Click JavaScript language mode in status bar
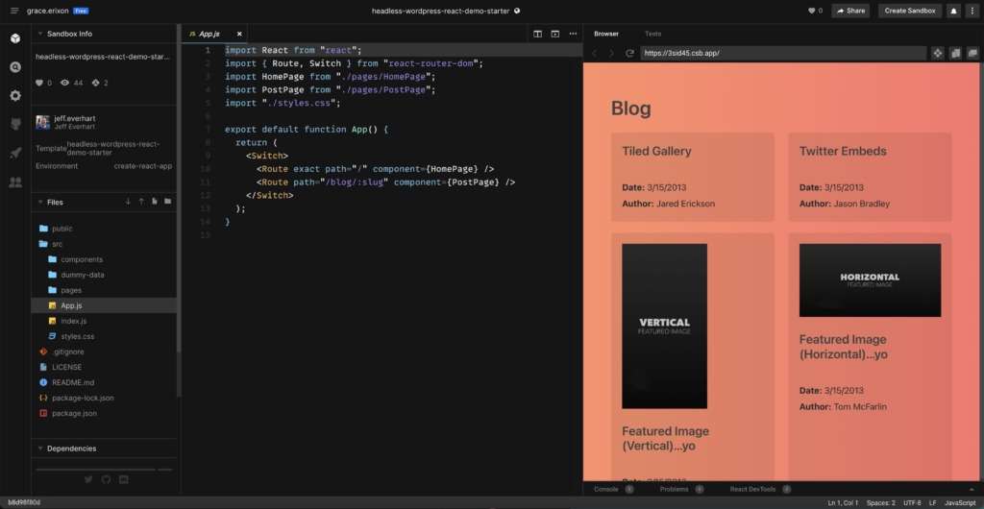 960,502
